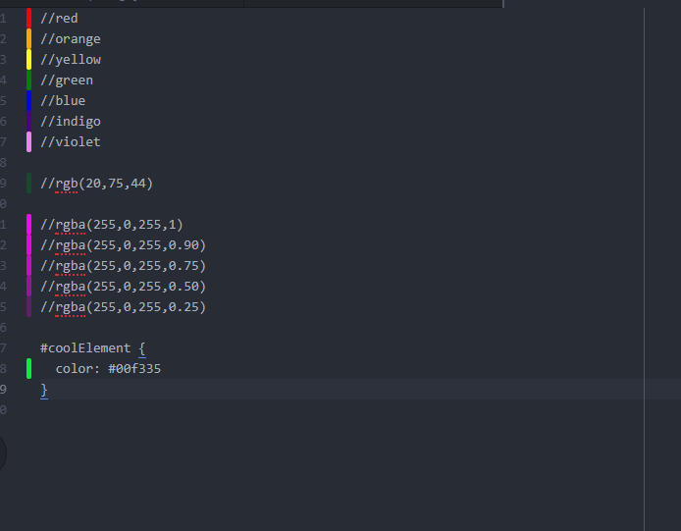Click the faded swatch beside rgba(255,0,255,0.25)

coord(28,307)
